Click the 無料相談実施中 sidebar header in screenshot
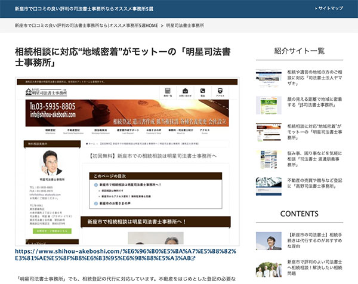The width and height of the screenshot is (358, 284). click(52, 144)
